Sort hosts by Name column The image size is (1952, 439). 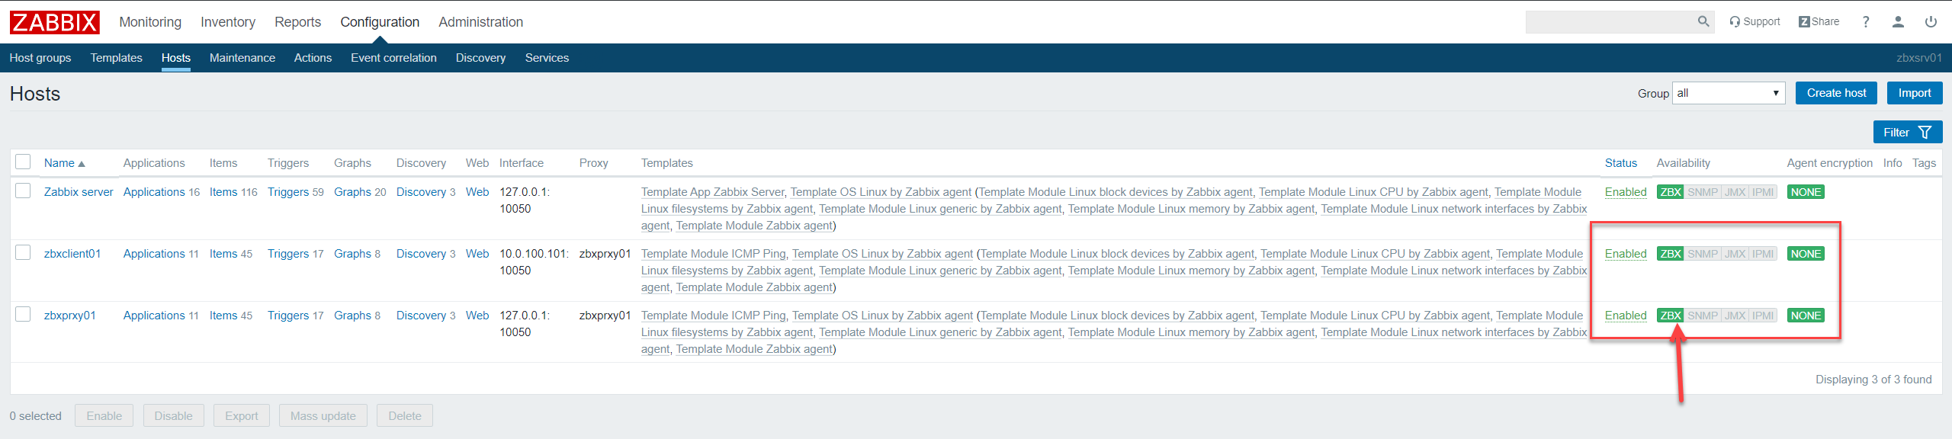click(64, 163)
